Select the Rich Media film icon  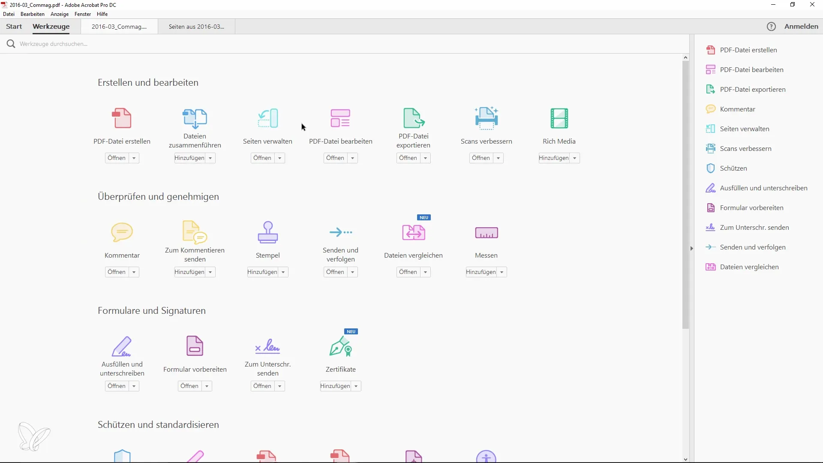click(559, 118)
